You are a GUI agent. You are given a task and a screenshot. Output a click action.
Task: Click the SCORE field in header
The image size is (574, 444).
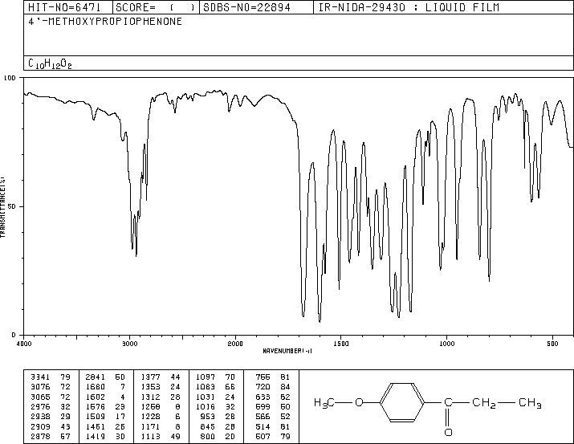(155, 7)
